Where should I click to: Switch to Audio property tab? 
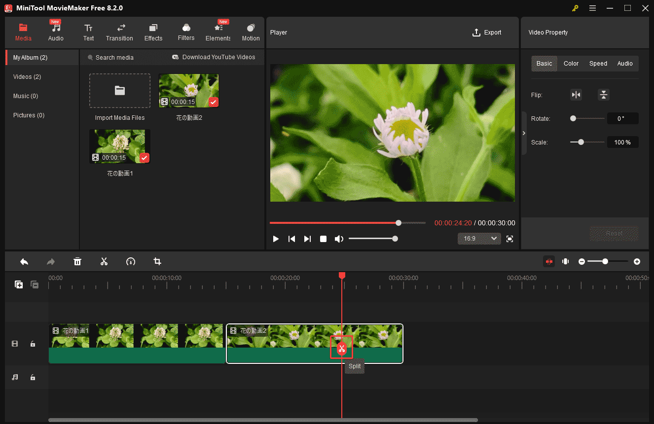[x=625, y=64]
